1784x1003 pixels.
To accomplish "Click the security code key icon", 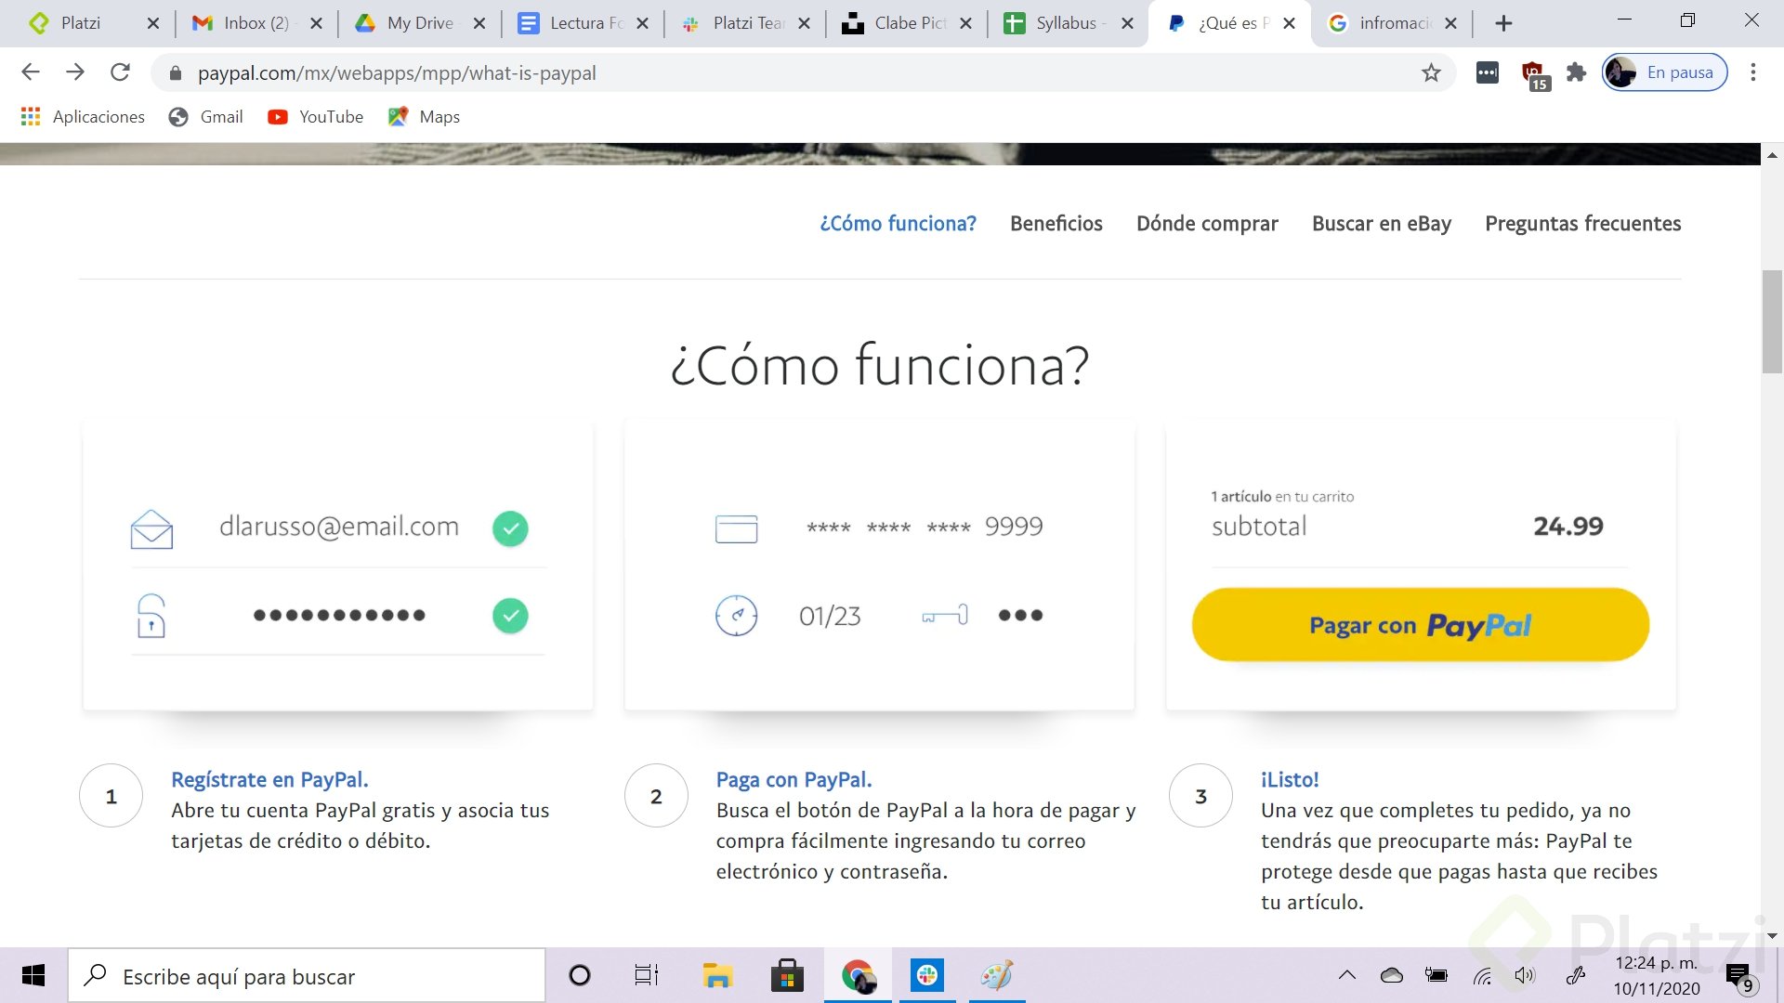I will (x=945, y=615).
